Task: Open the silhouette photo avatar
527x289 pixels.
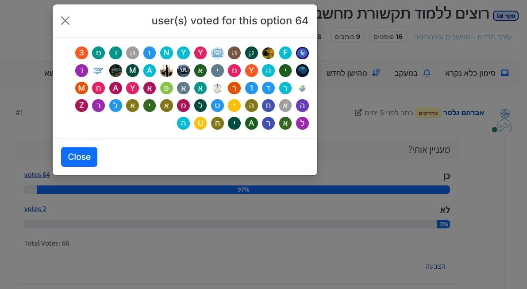Action: [x=166, y=70]
